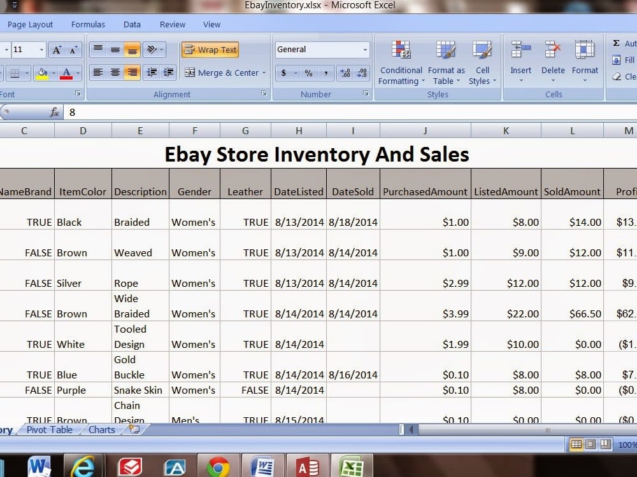
Task: Click the insert worksheet icon
Action: (134, 429)
